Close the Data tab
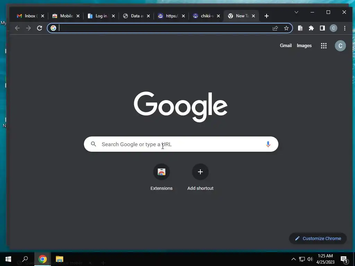This screenshot has width=355, height=266. click(148, 16)
